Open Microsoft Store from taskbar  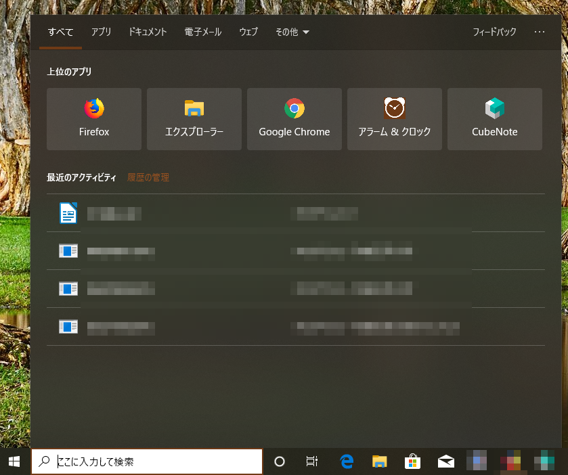tap(413, 461)
